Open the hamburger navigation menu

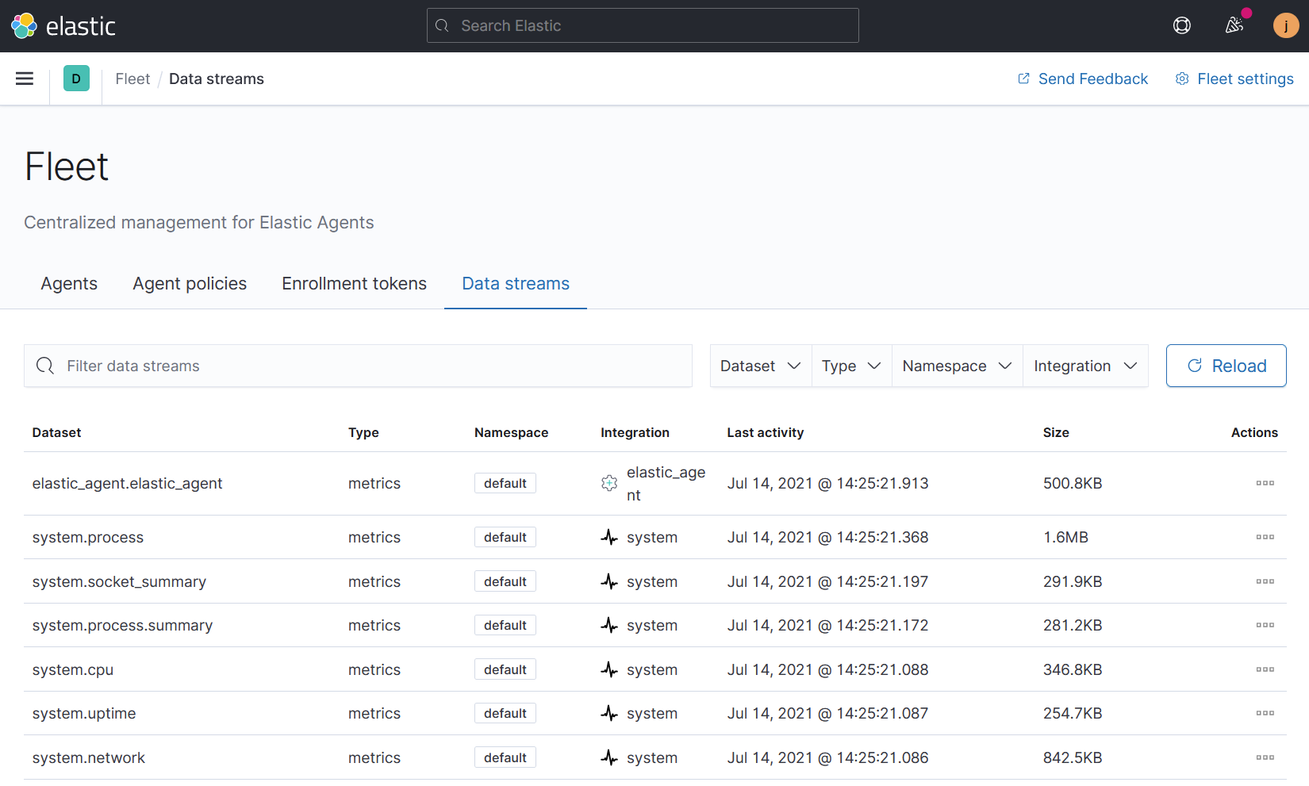[25, 79]
